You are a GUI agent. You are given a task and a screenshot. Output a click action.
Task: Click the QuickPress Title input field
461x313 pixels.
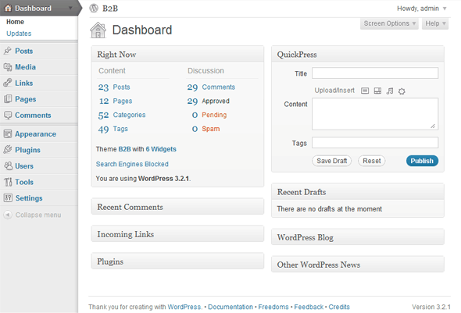click(x=375, y=73)
